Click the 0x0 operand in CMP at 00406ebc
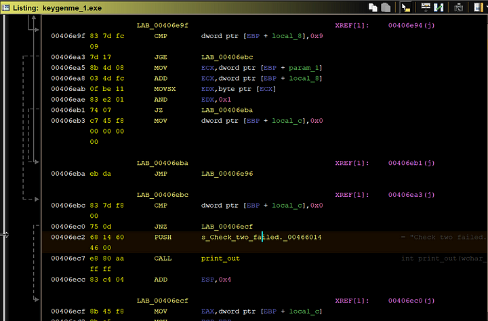The image size is (488, 321). (317, 206)
